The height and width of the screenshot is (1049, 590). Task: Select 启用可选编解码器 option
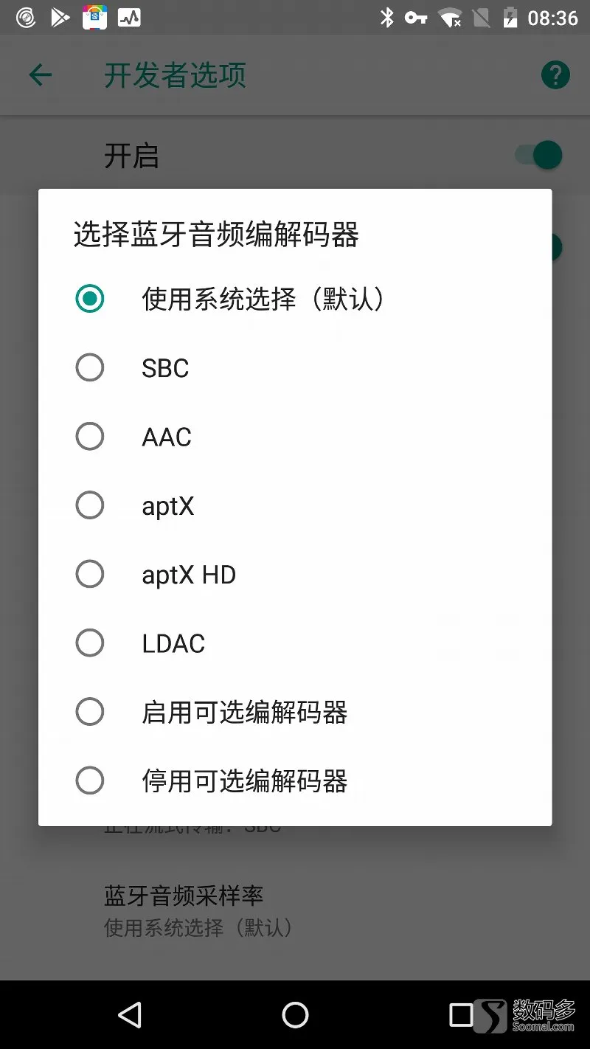(x=295, y=712)
